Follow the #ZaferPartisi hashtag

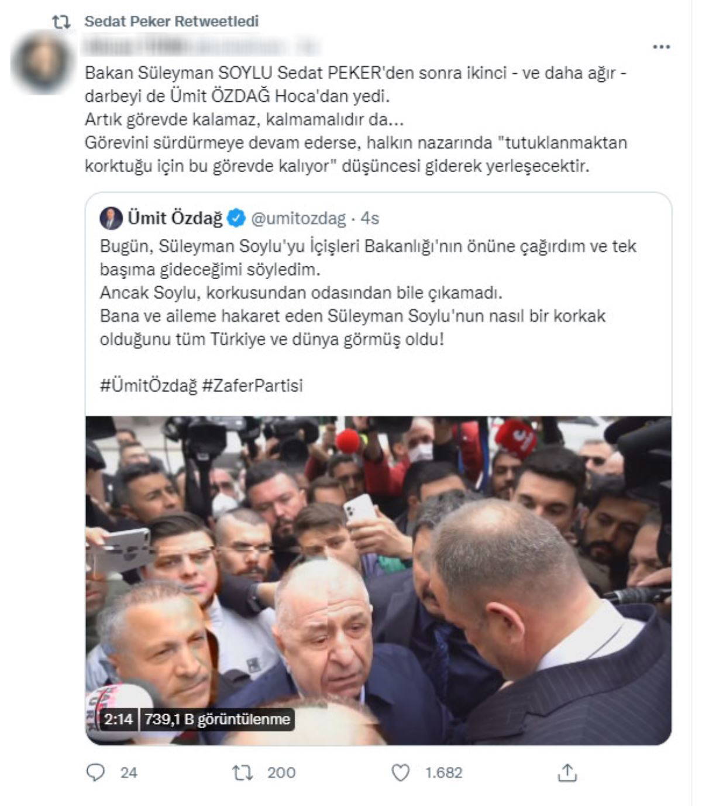tap(252, 385)
